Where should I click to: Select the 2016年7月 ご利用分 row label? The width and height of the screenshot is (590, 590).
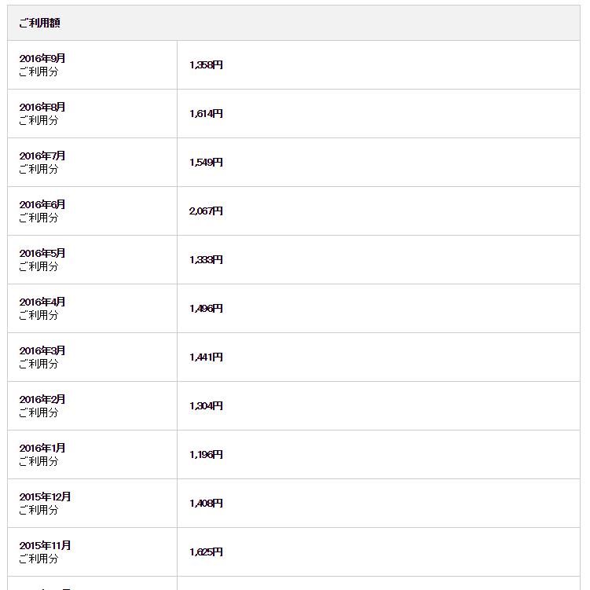pos(42,163)
